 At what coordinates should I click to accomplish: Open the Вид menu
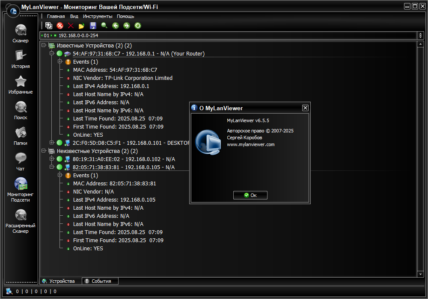(x=74, y=16)
